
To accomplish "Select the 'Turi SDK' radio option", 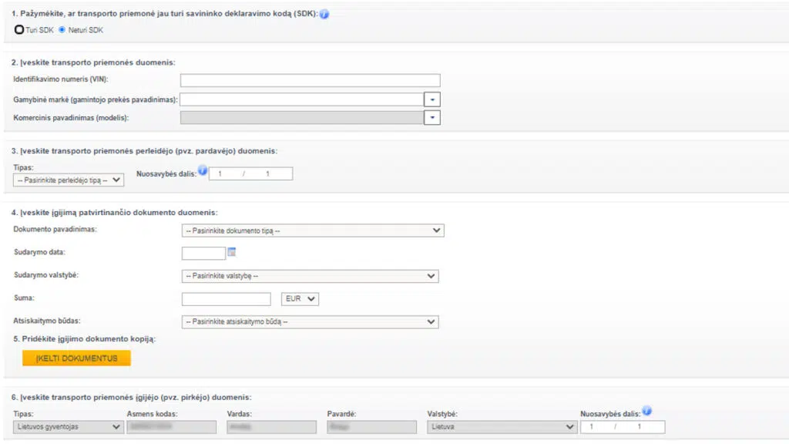I will [x=19, y=30].
